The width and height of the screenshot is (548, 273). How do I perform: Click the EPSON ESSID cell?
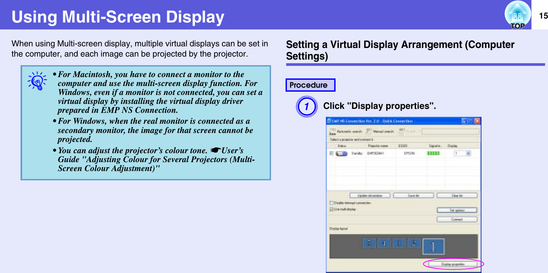(x=409, y=153)
